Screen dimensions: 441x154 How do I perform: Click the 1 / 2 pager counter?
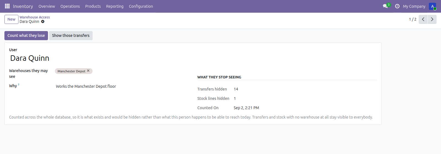coord(413,19)
